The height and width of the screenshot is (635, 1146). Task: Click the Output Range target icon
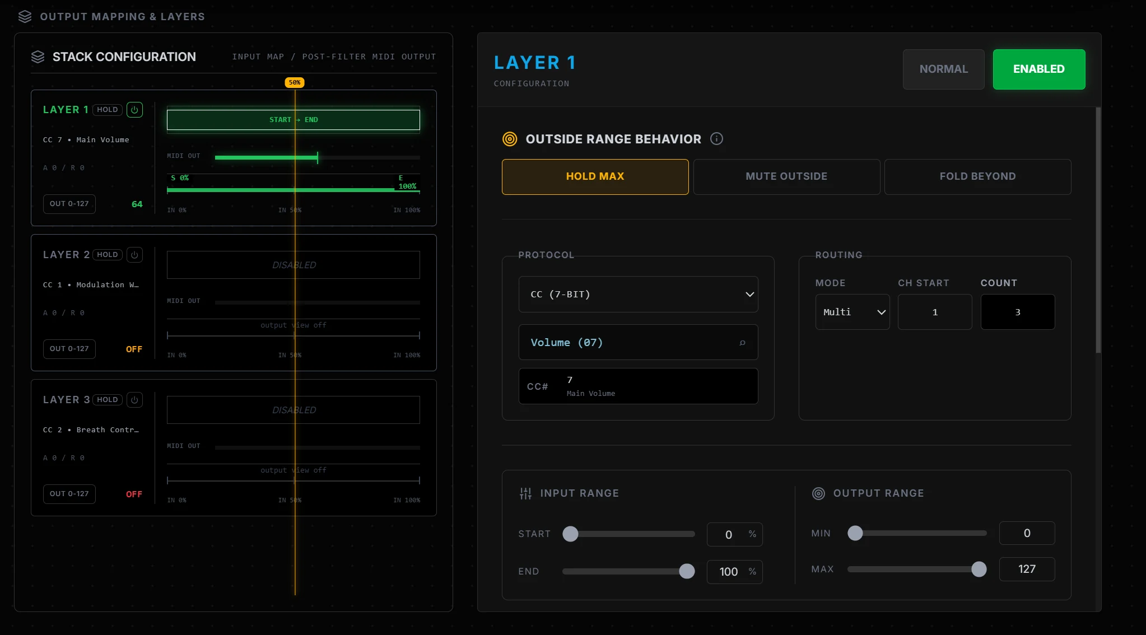[x=818, y=493]
